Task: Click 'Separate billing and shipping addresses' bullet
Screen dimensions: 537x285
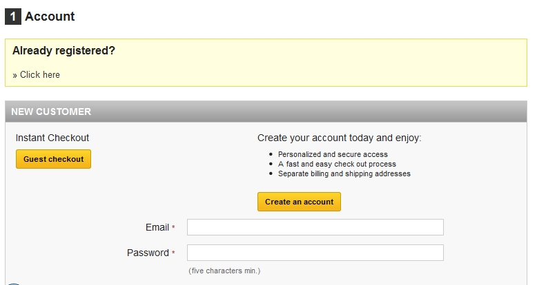Action: click(x=344, y=173)
